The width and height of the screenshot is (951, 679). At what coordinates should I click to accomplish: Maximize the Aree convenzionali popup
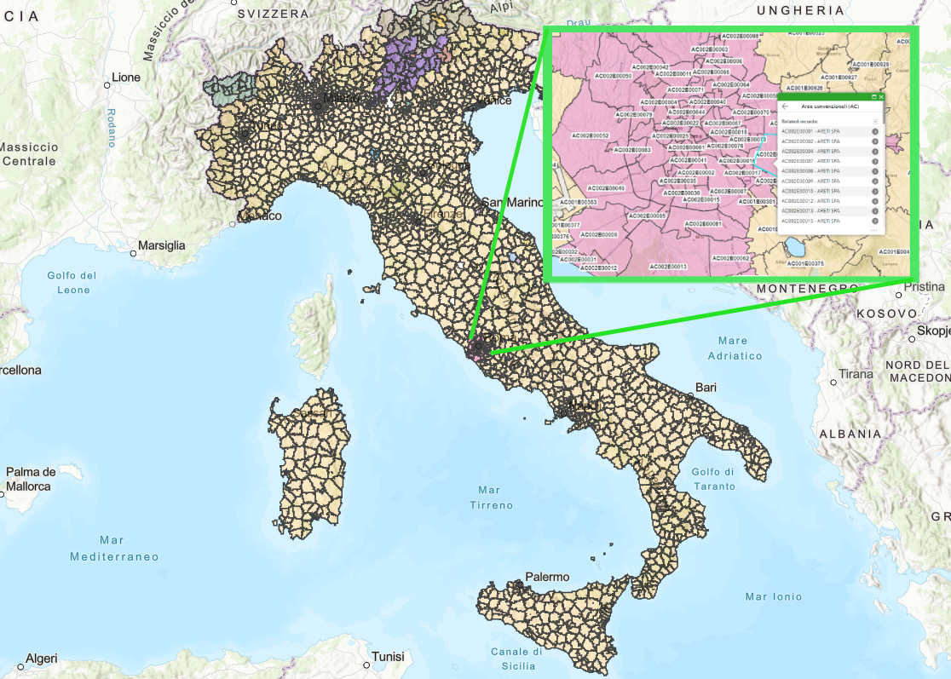[874, 97]
